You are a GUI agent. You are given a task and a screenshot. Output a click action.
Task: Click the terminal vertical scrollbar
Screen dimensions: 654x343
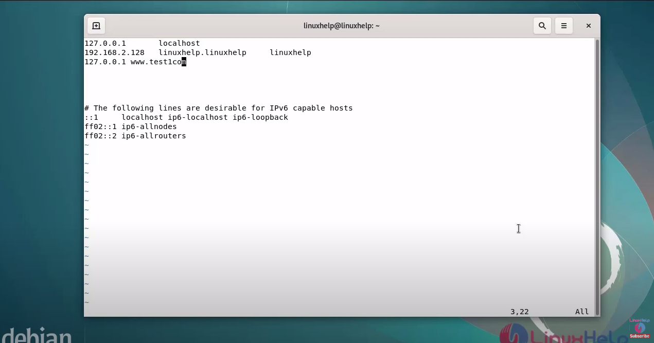(597, 177)
